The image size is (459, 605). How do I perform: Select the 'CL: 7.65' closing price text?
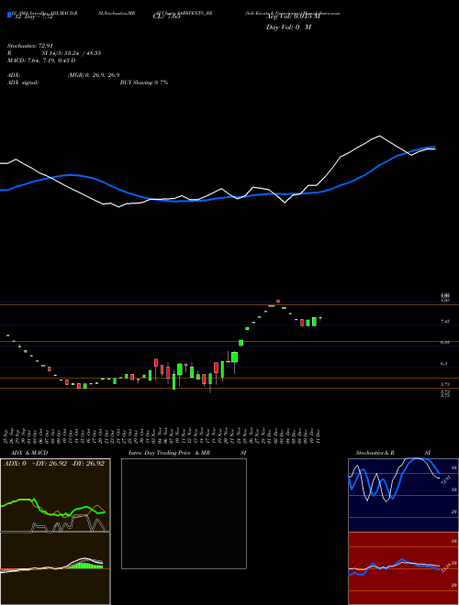tap(167, 16)
